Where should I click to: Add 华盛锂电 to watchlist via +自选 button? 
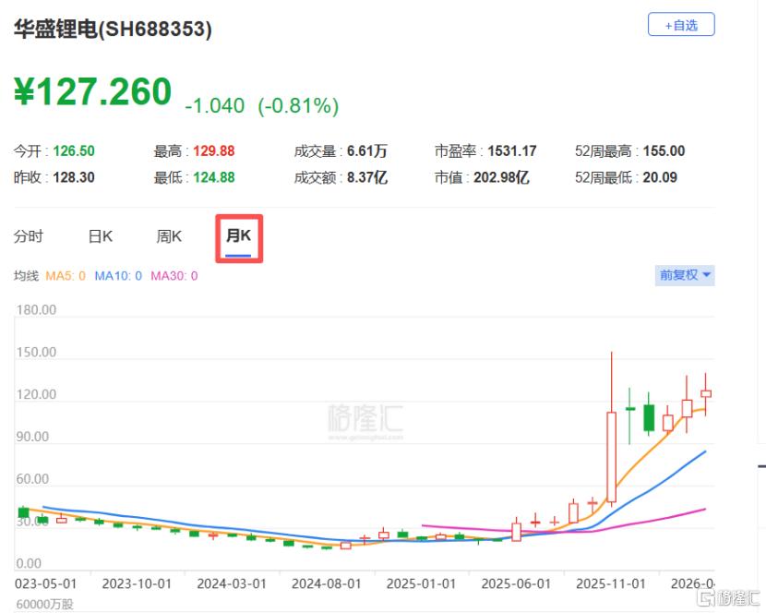click(x=682, y=25)
